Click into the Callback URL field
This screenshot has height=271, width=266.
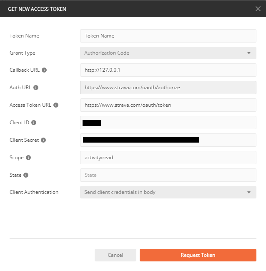coord(168,70)
